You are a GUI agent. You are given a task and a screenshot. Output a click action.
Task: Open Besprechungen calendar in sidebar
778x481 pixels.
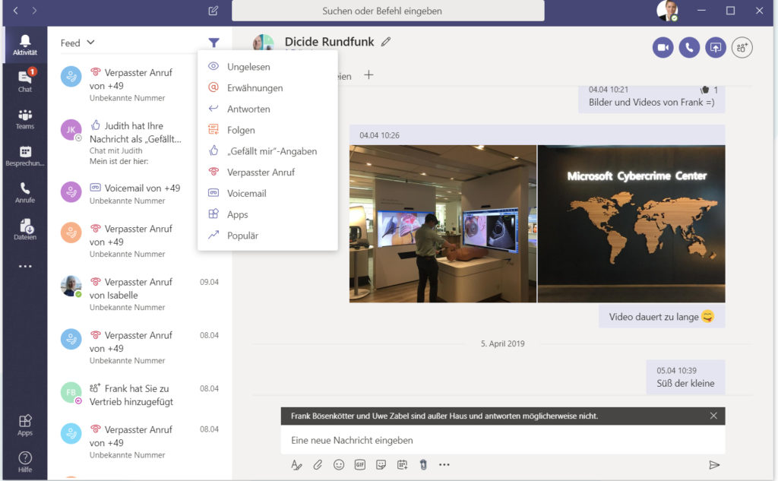coord(25,155)
